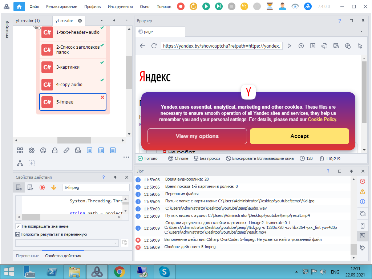The width and height of the screenshot is (372, 279).
Task: Open the Cookie Policy link
Action: point(322,119)
